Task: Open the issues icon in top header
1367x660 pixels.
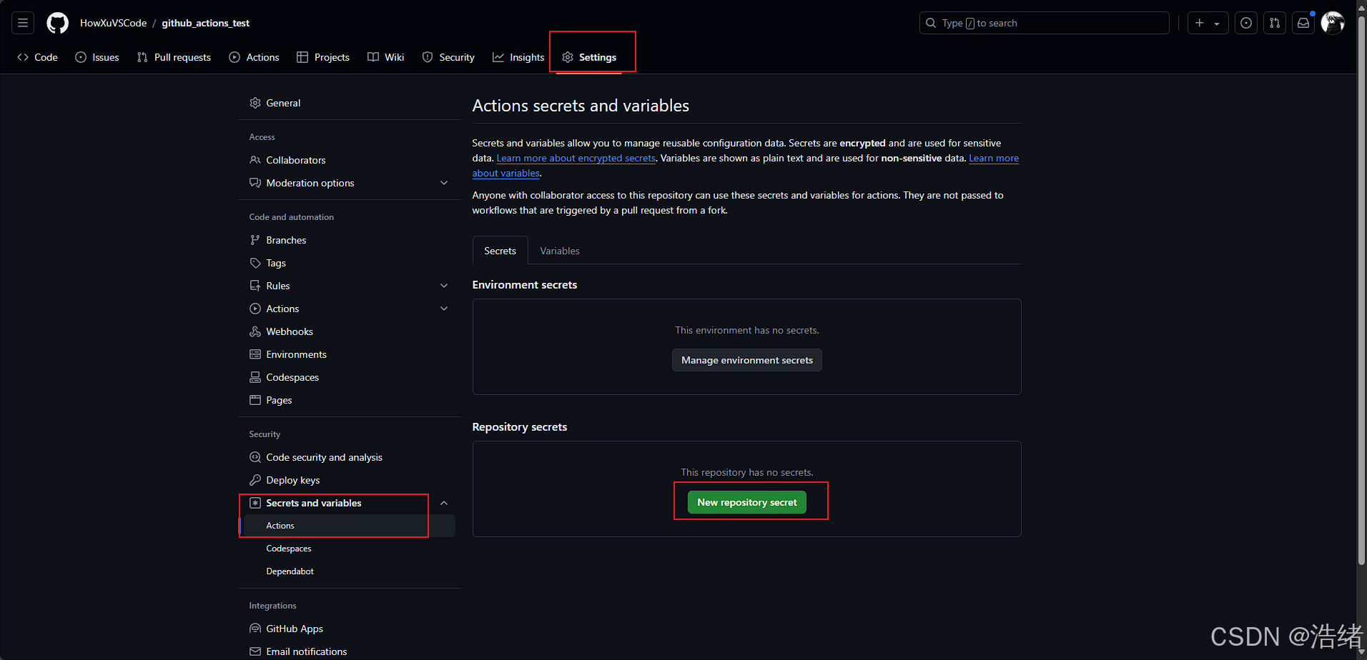Action: coord(1246,23)
